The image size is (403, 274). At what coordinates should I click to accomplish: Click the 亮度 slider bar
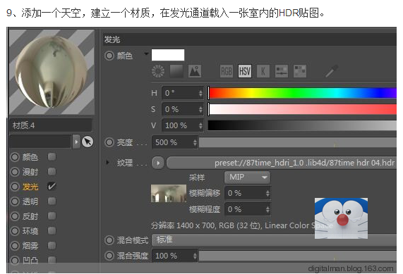pyautogui.click(x=298, y=142)
